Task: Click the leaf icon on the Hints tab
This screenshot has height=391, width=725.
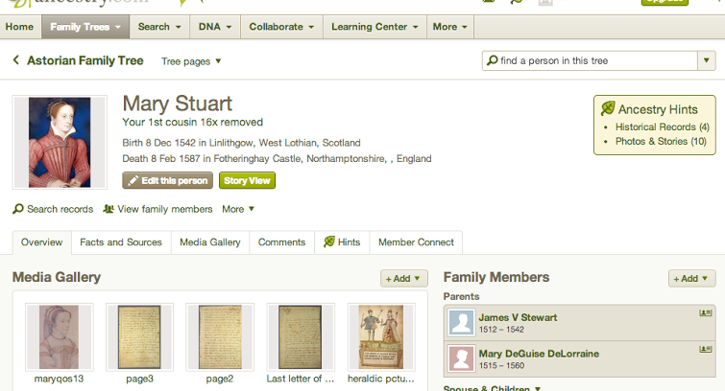Action: coord(329,242)
